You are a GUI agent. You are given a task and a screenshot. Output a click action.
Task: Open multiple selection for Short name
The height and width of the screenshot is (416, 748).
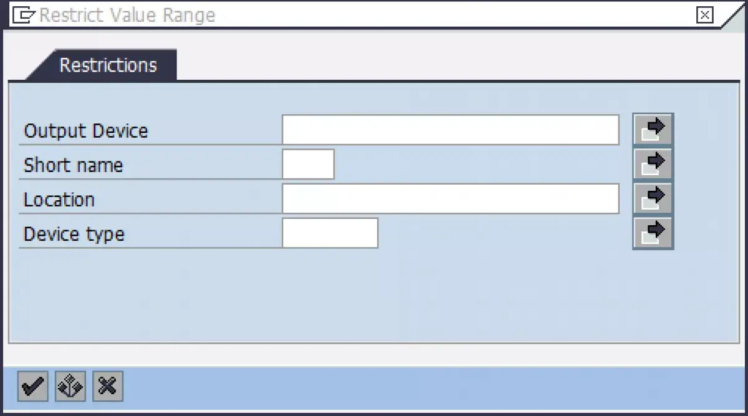click(x=653, y=164)
